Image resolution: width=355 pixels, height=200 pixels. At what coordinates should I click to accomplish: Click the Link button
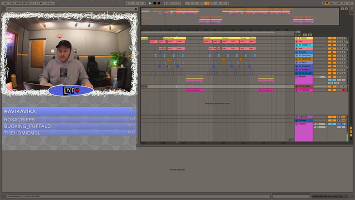(x=6, y=3)
